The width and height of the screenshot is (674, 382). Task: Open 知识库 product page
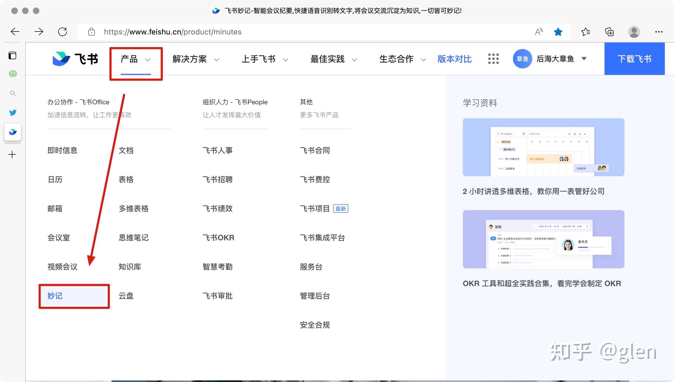click(x=130, y=267)
